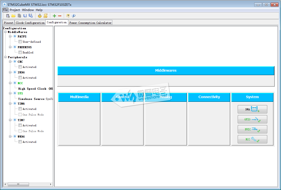Open the load project folder icon
This screenshot has height=190, width=281.
tap(14, 16)
